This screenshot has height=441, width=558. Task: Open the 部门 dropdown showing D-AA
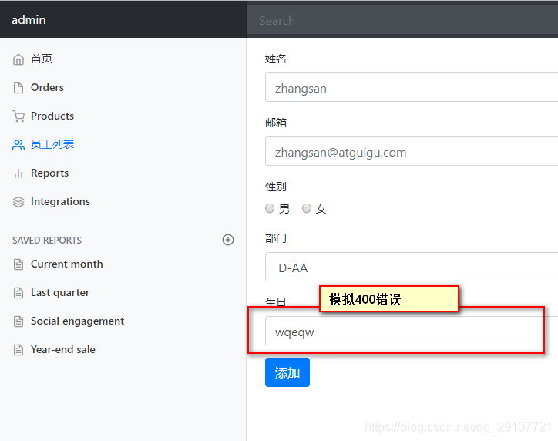coord(412,267)
